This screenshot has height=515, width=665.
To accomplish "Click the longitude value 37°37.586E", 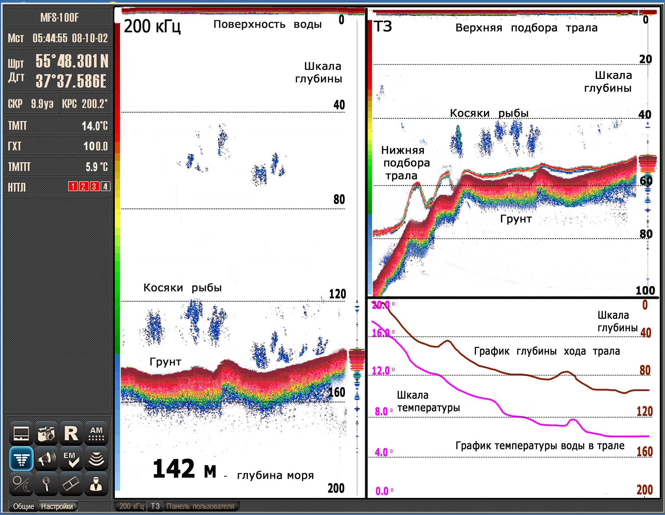I will tap(71, 81).
